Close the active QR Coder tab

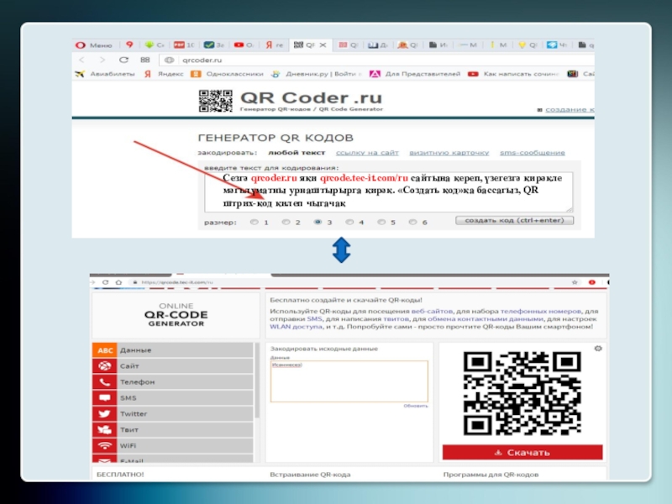pos(323,45)
